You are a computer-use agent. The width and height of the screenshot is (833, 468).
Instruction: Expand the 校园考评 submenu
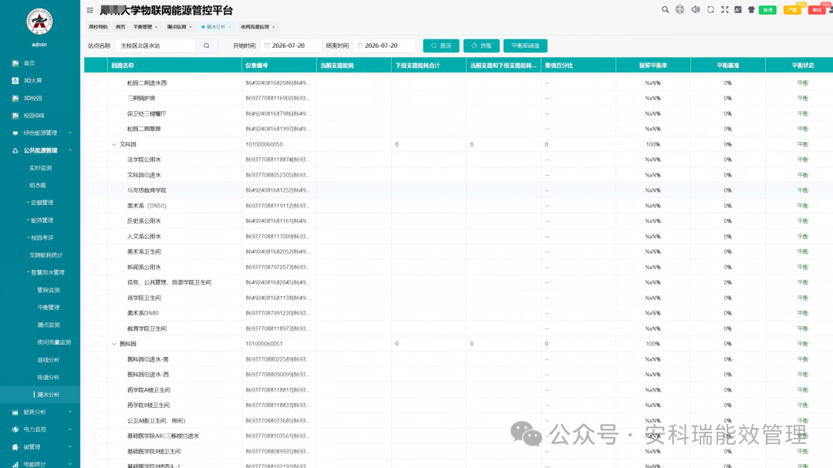(29, 237)
